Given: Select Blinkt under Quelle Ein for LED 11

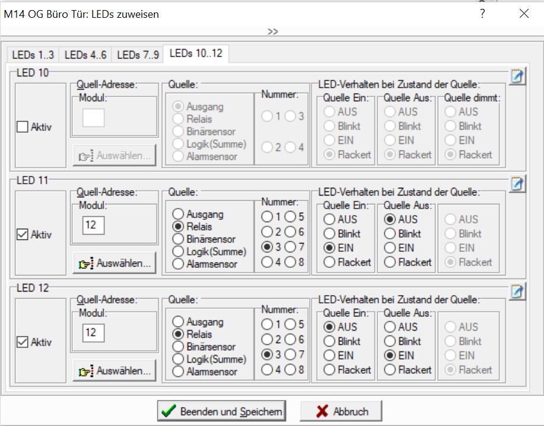Looking at the screenshot, I should click(x=329, y=233).
